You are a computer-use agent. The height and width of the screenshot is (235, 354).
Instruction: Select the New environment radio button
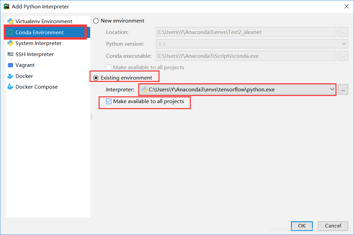click(x=96, y=20)
